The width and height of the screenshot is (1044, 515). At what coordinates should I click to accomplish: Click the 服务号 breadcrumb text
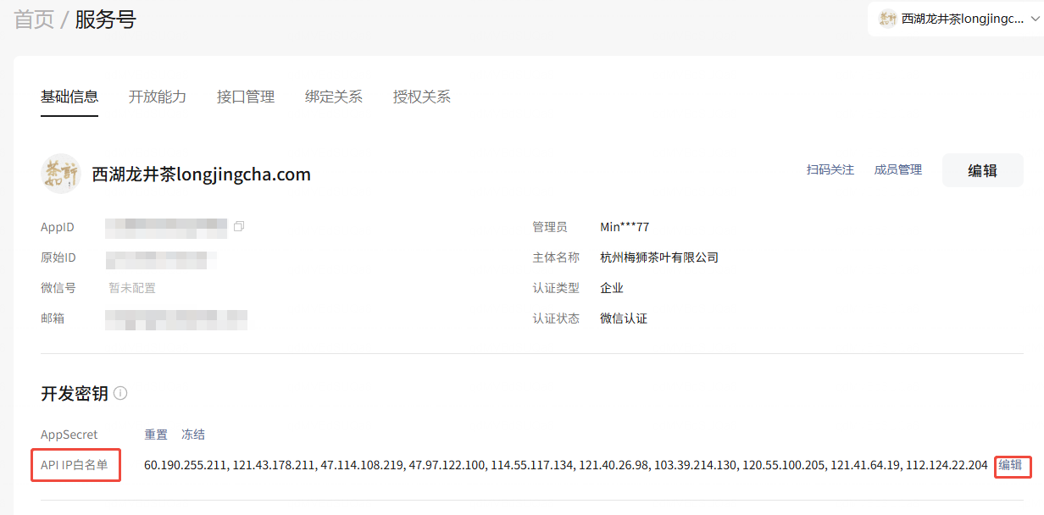(105, 19)
